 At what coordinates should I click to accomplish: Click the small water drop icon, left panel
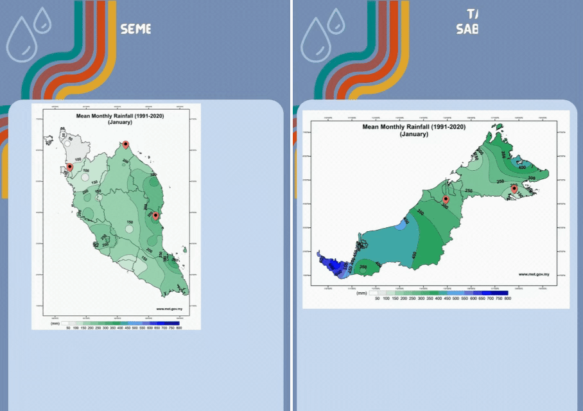pos(43,20)
